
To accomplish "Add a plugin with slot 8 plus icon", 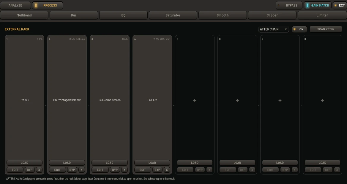I will tap(322, 100).
